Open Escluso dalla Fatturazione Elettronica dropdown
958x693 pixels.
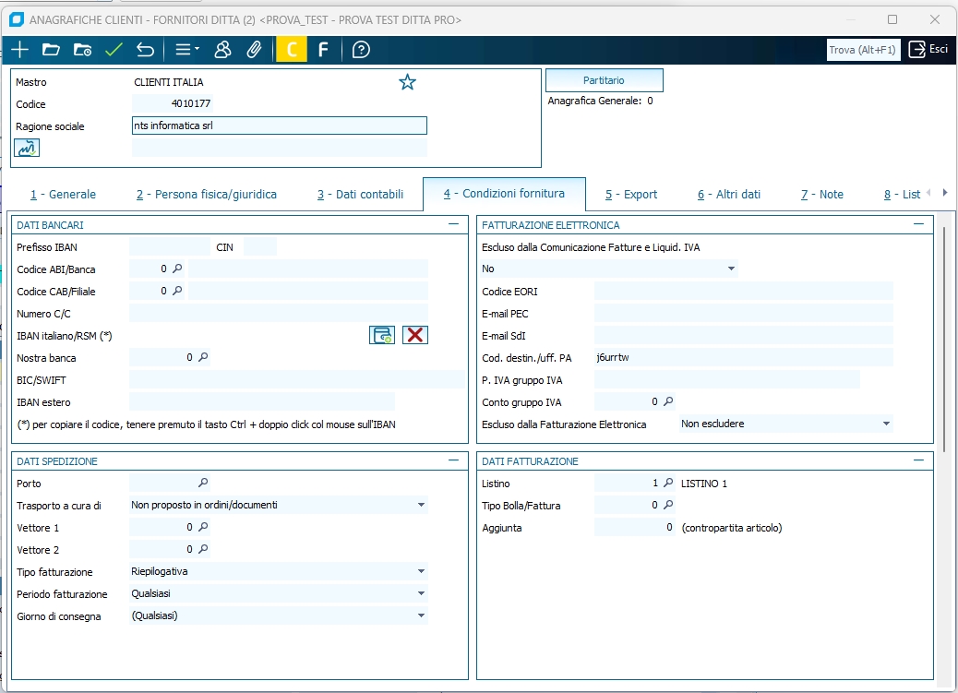coord(886,424)
